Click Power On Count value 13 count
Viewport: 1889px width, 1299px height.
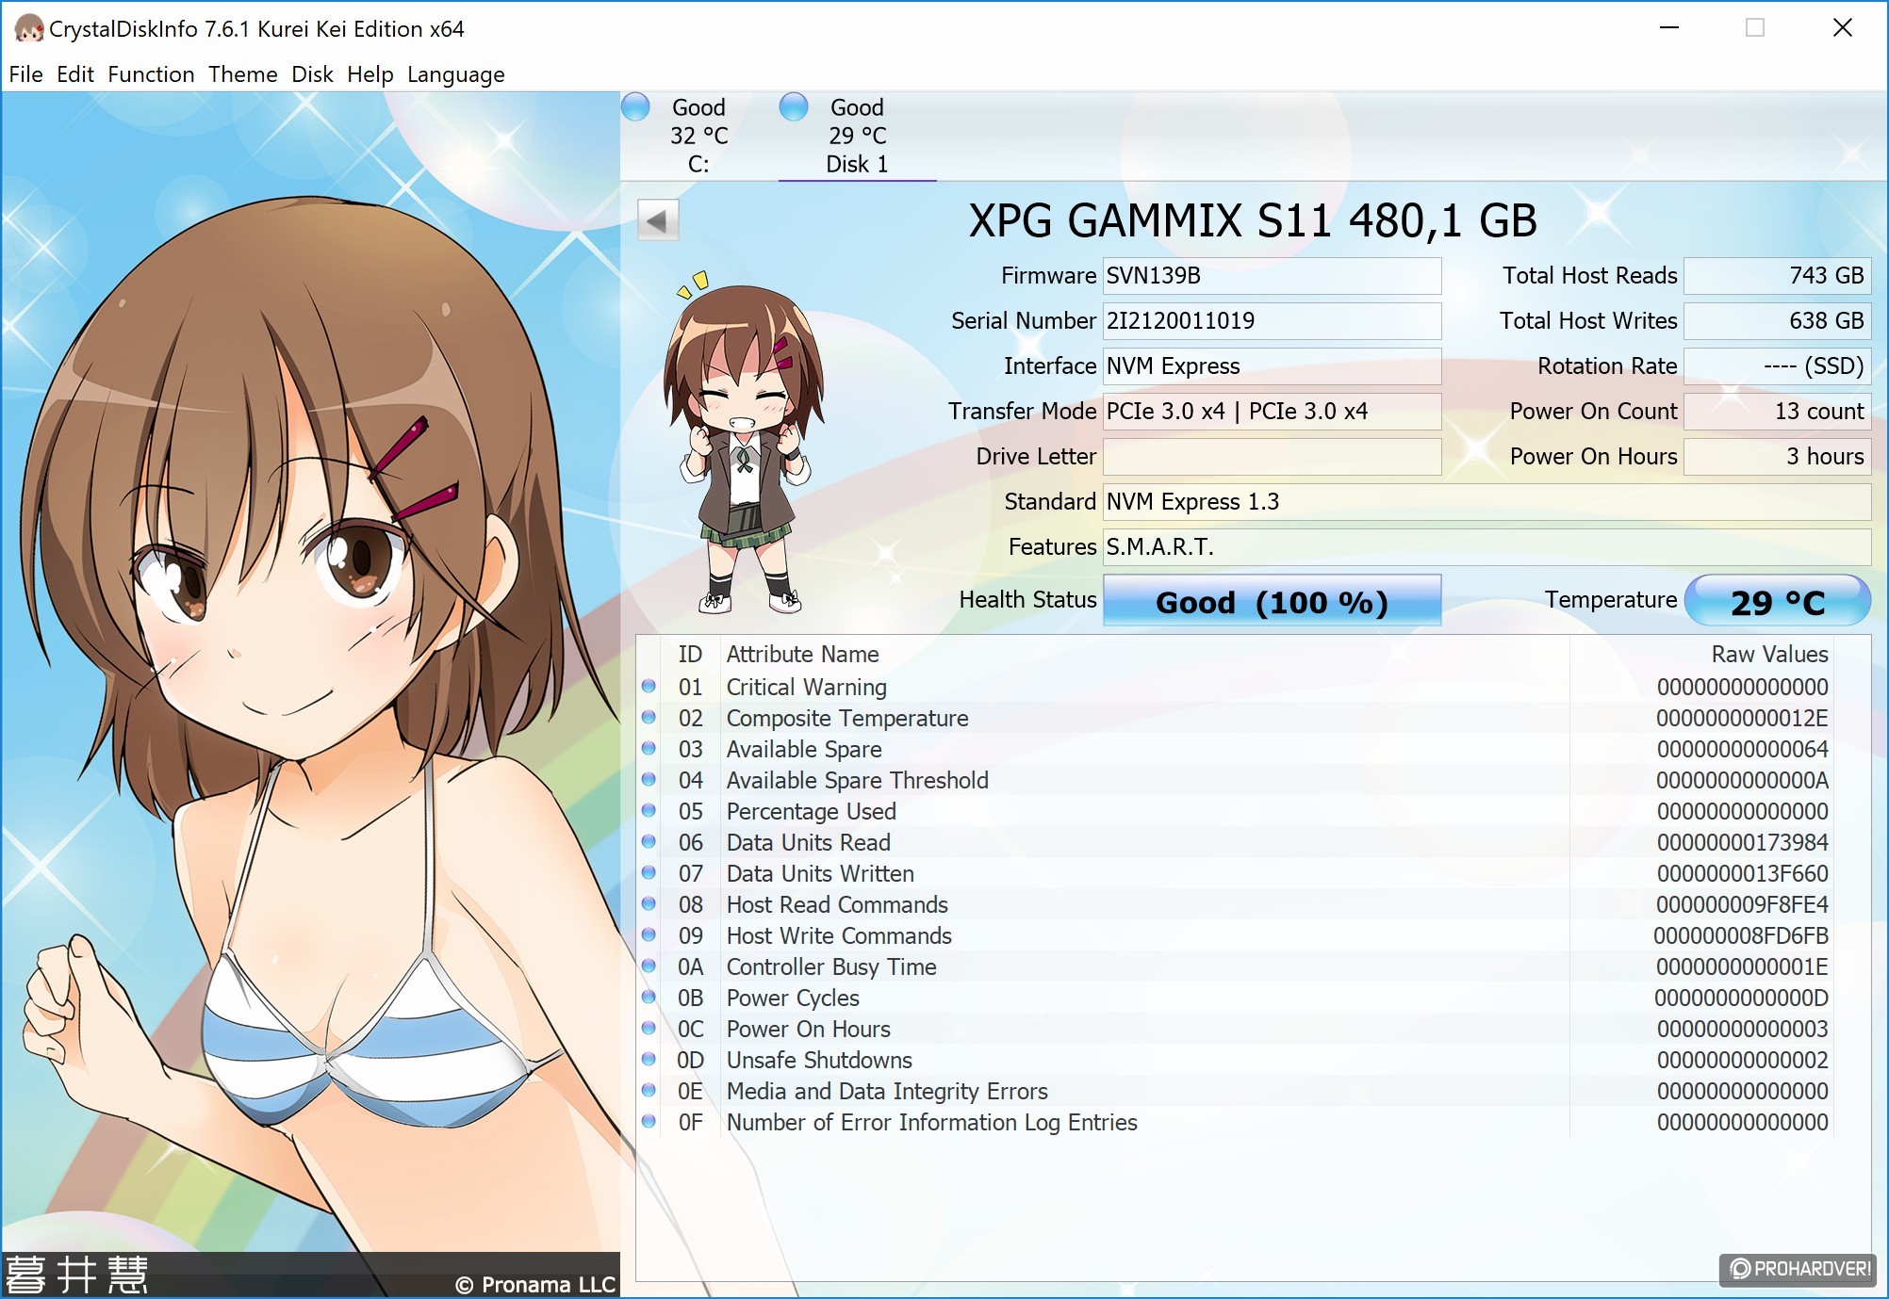(1777, 412)
